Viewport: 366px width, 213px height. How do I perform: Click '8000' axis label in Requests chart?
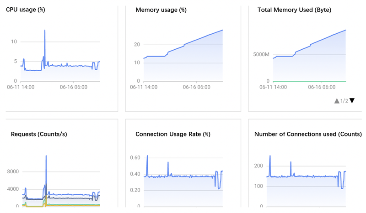coord(13,171)
